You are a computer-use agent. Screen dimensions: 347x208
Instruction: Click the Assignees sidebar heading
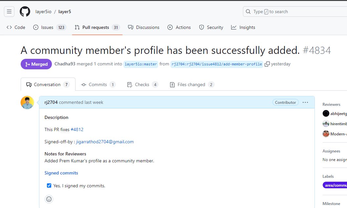point(331,151)
